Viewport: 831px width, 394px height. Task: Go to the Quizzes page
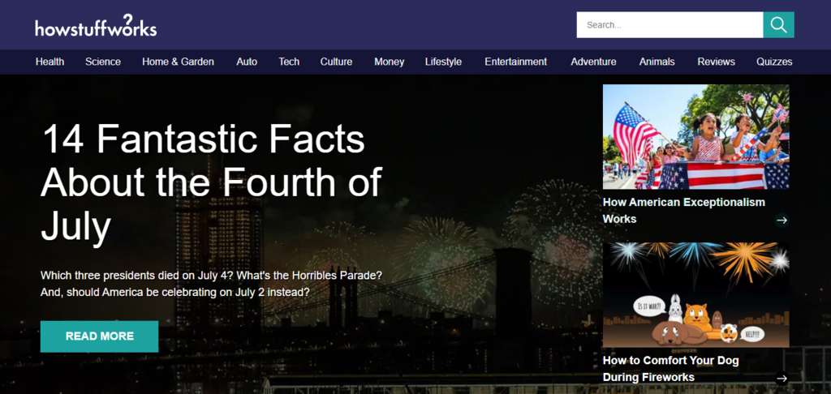[774, 62]
